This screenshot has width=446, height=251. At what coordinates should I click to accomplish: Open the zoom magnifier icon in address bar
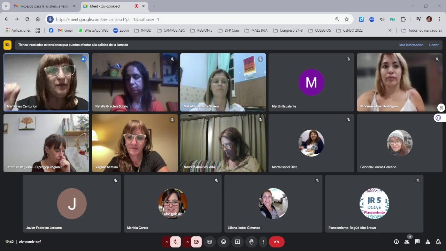337,19
